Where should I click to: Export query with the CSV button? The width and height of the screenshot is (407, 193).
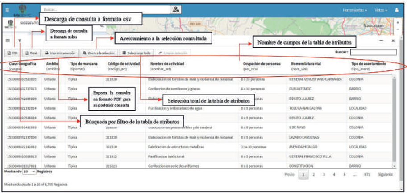[x=12, y=53]
